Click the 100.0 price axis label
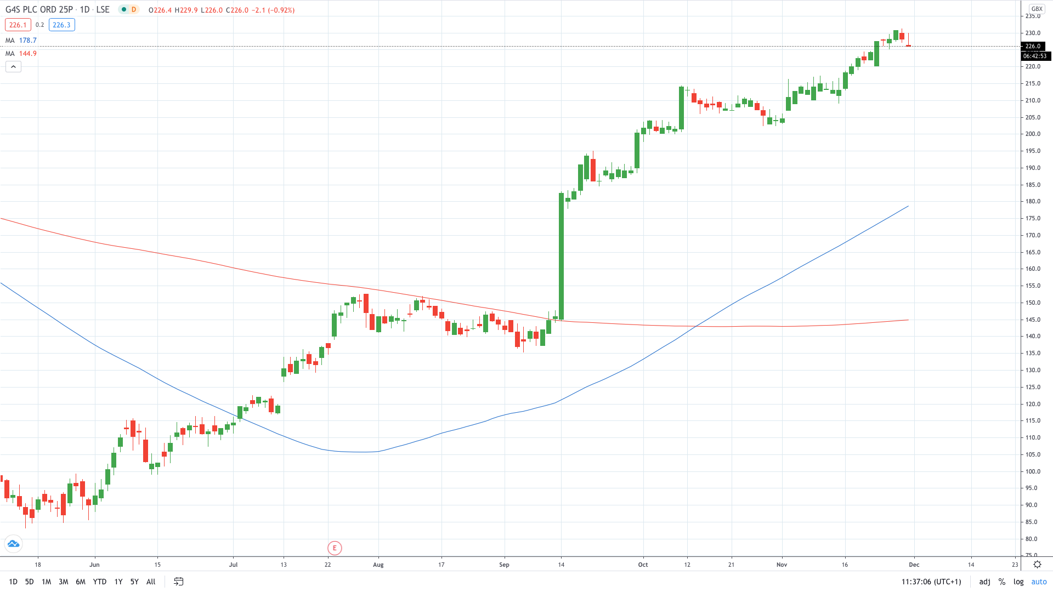 tap(1033, 471)
